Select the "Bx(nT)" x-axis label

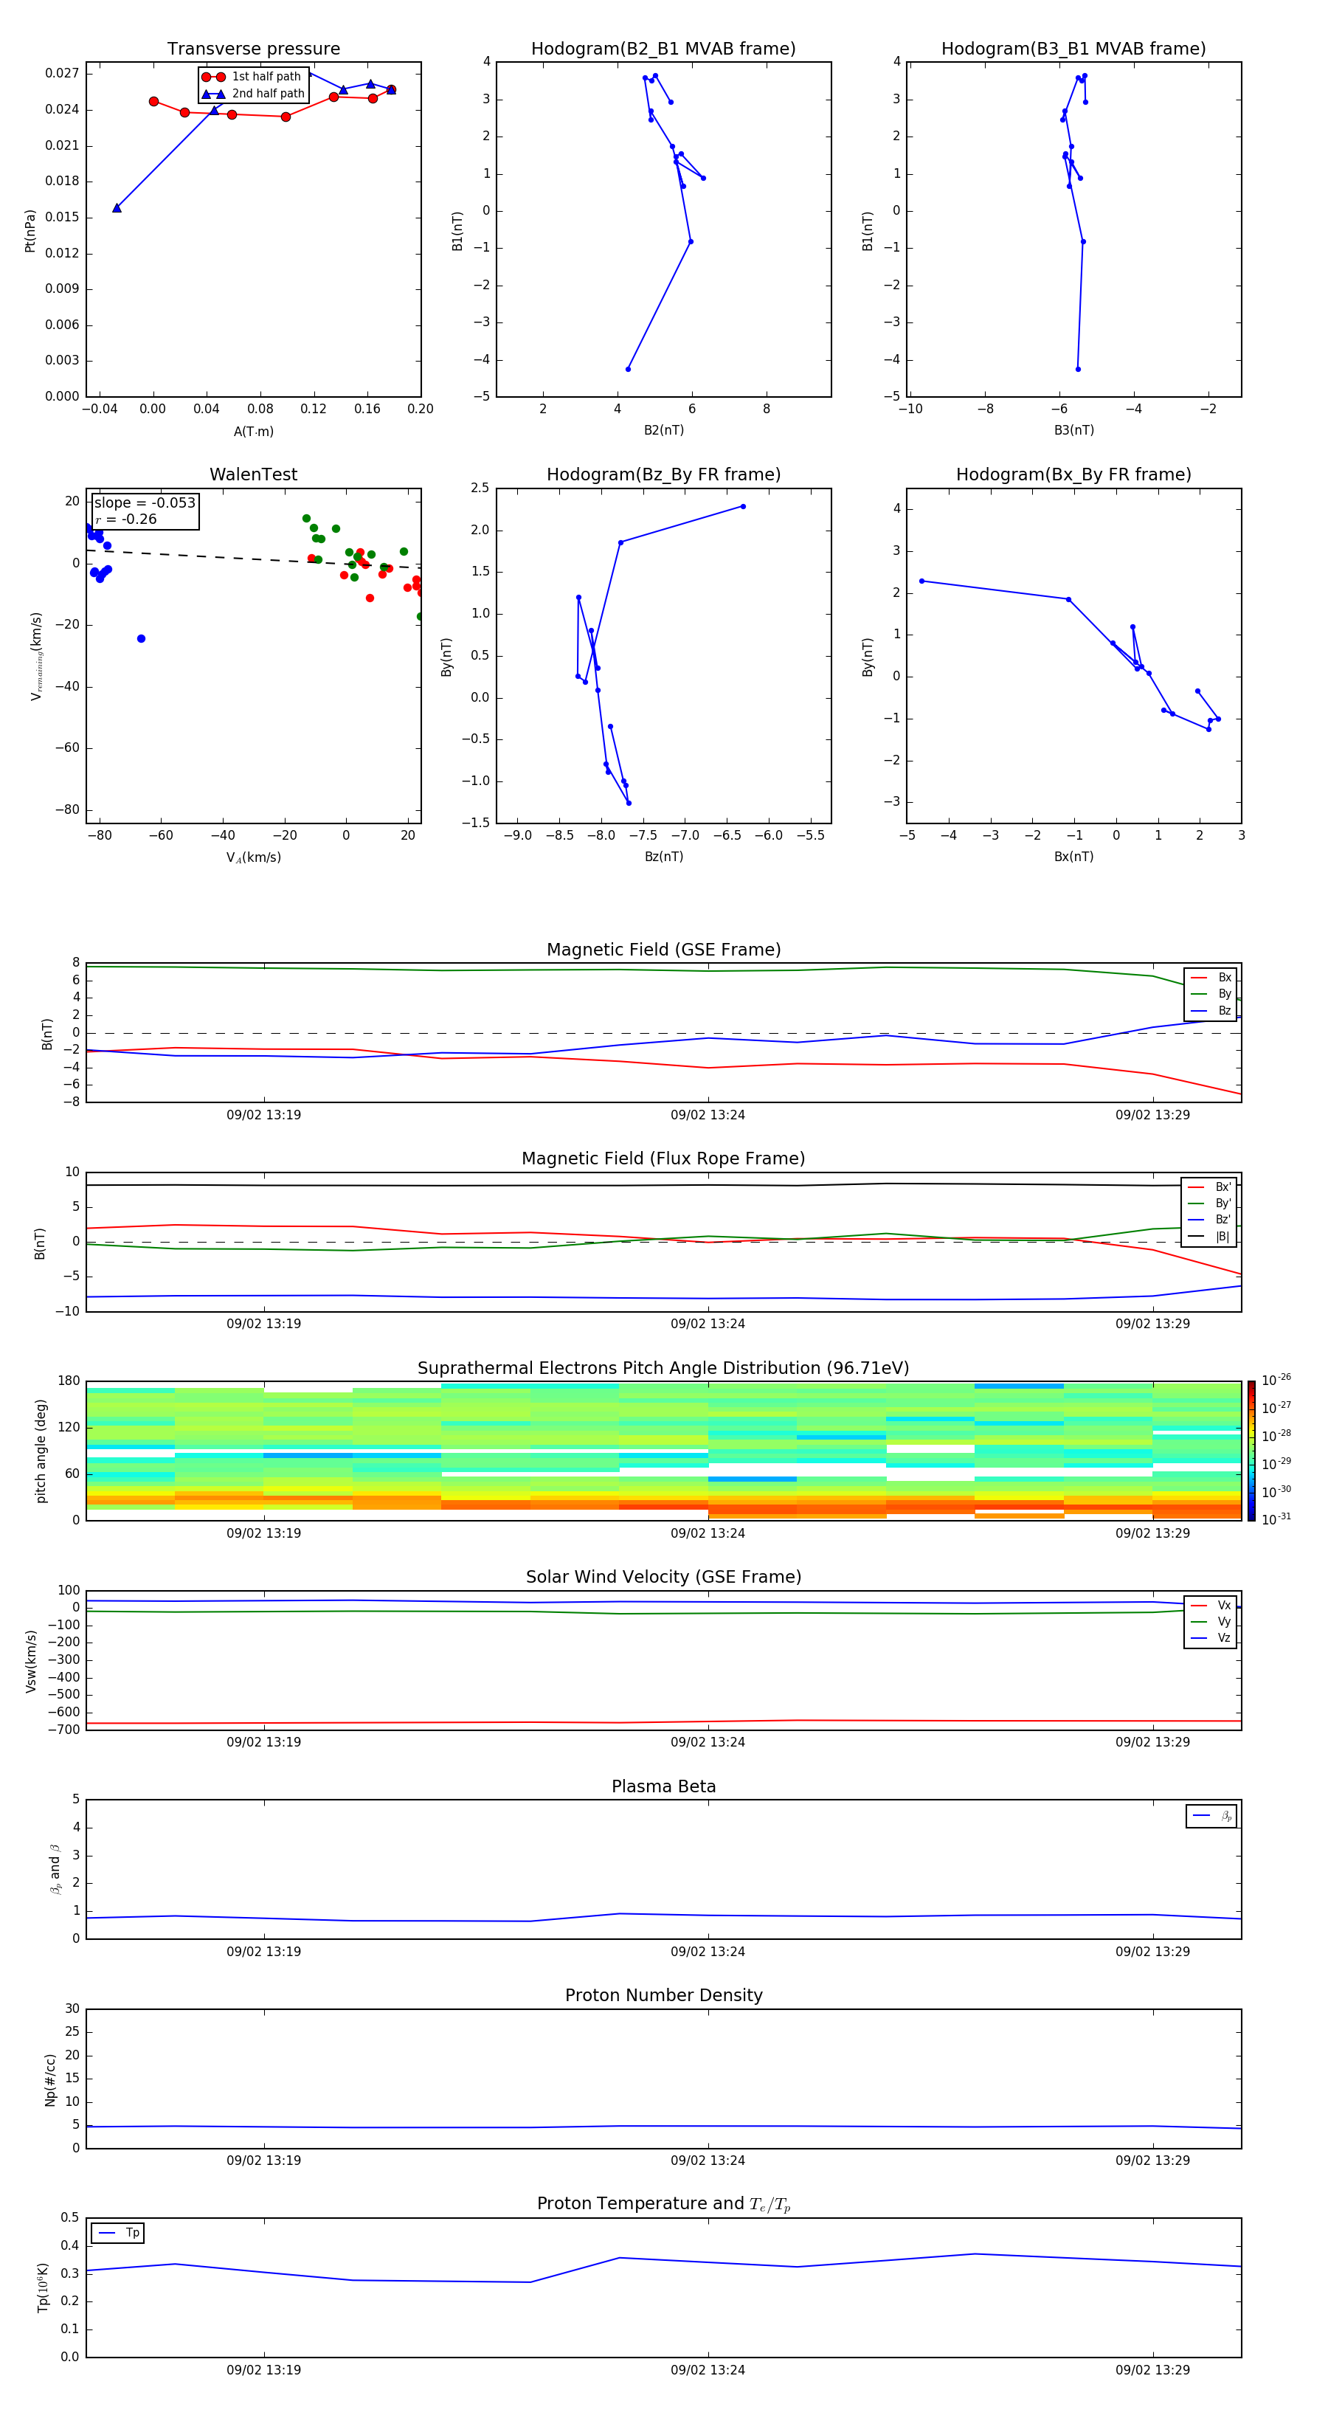coord(1073,857)
